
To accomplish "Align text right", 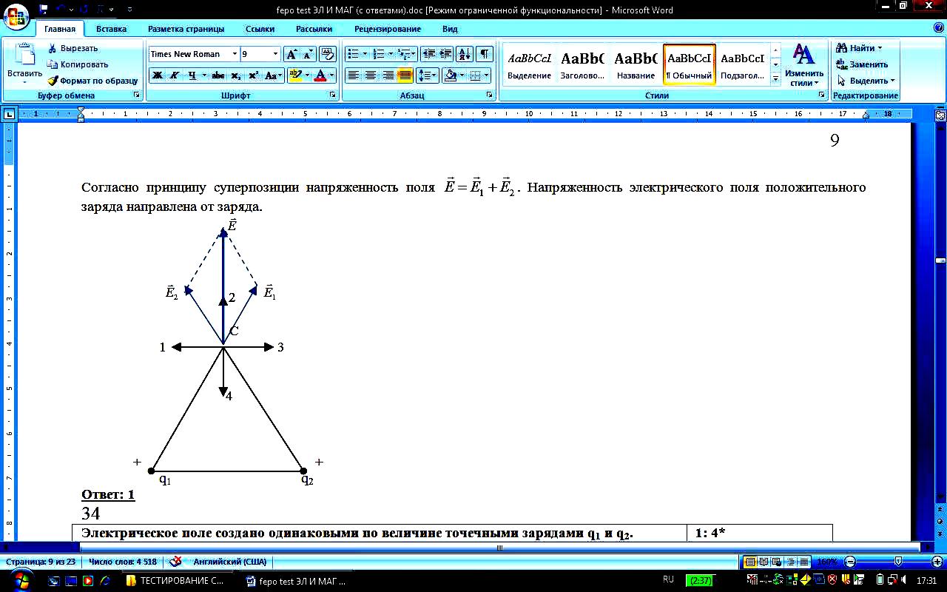I will coord(388,75).
